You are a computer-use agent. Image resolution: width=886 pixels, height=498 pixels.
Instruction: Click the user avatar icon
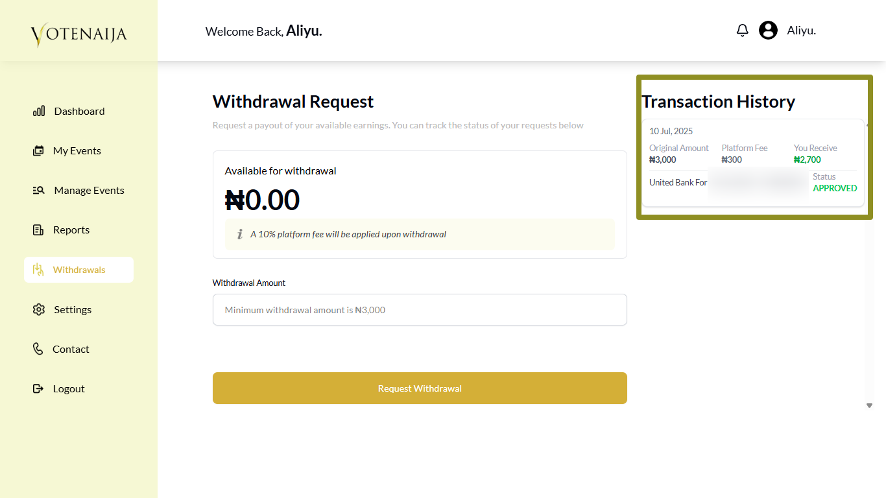pyautogui.click(x=768, y=30)
